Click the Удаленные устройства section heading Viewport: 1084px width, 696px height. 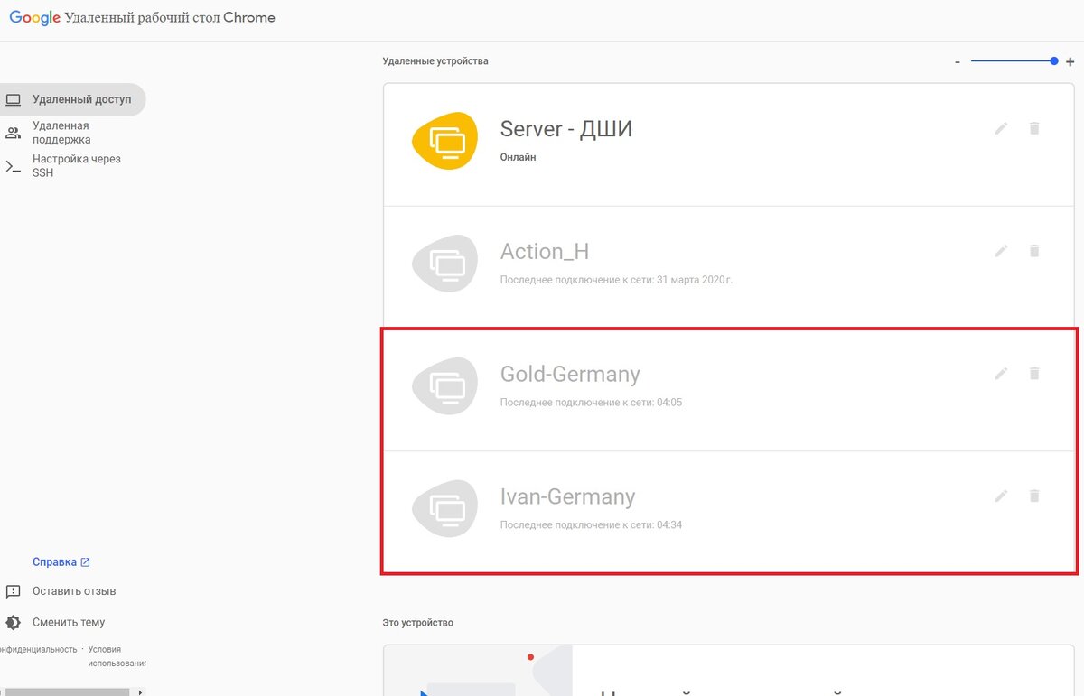(435, 61)
